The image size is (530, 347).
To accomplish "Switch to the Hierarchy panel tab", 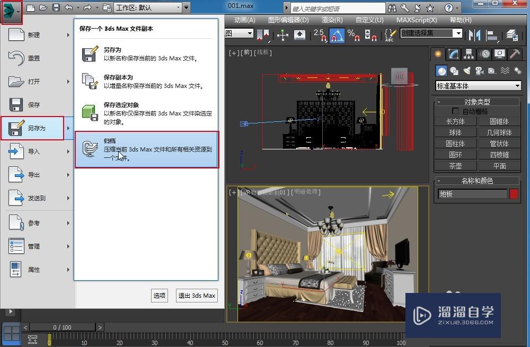I will pos(469,54).
